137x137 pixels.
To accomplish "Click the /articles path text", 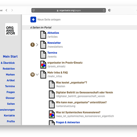I will (52, 37).
